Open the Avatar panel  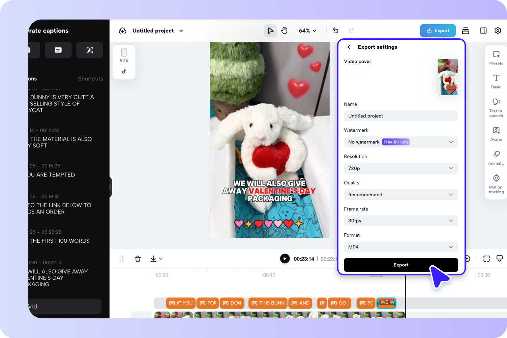(496, 133)
